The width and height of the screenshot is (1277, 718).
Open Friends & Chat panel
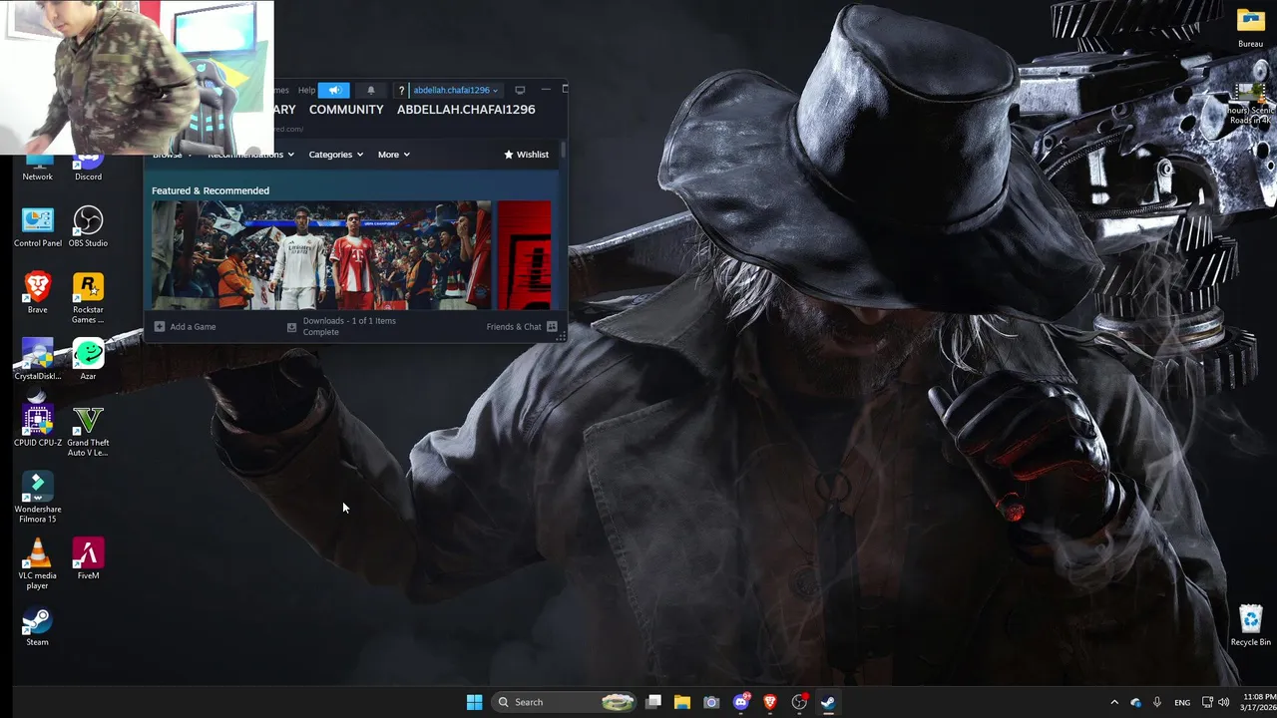(522, 327)
